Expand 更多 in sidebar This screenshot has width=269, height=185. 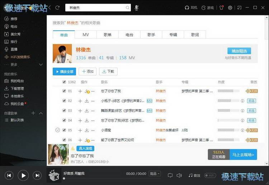41,64
